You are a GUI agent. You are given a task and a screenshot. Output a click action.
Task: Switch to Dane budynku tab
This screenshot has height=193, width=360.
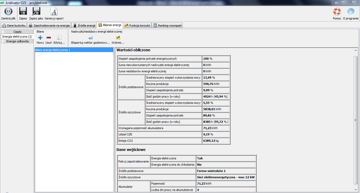click(14, 26)
